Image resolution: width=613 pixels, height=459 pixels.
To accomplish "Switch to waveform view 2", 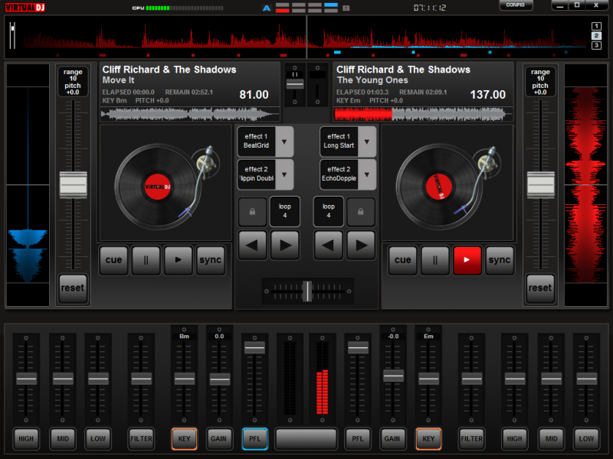I will 596,36.
